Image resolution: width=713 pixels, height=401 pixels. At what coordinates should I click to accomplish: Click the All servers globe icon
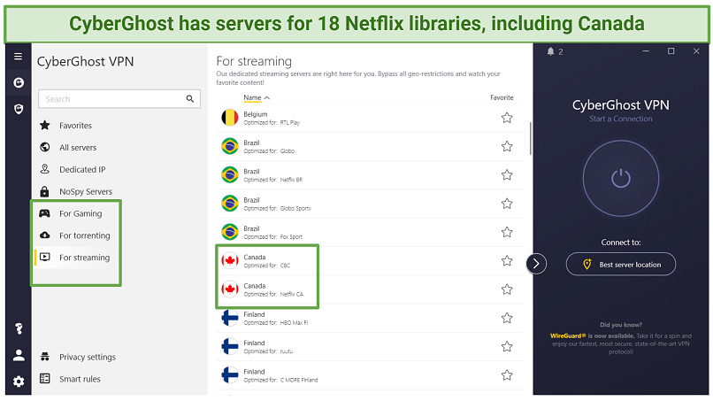tap(44, 147)
